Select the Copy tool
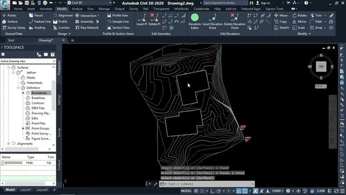Viewport: 346px width, 195px height. pyautogui.click(x=281, y=22)
